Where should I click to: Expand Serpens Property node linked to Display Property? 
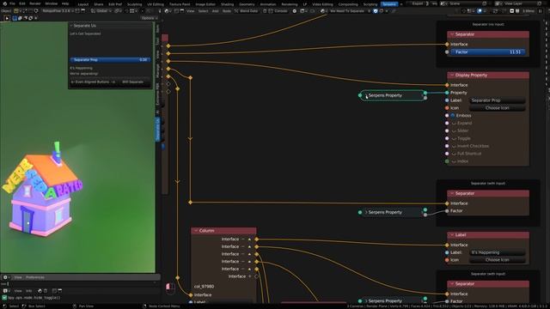366,95
